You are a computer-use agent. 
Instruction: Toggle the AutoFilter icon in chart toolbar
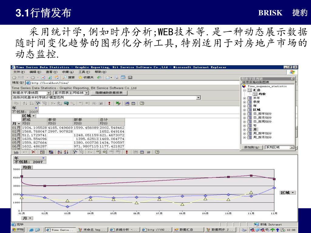click(x=75, y=152)
